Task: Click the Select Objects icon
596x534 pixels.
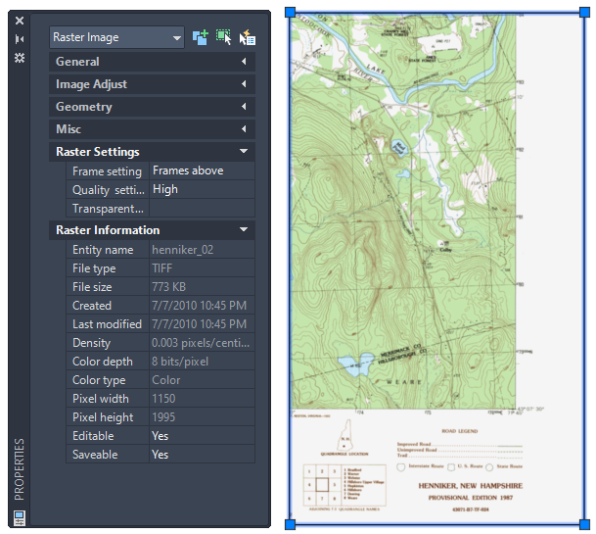Action: tap(224, 37)
